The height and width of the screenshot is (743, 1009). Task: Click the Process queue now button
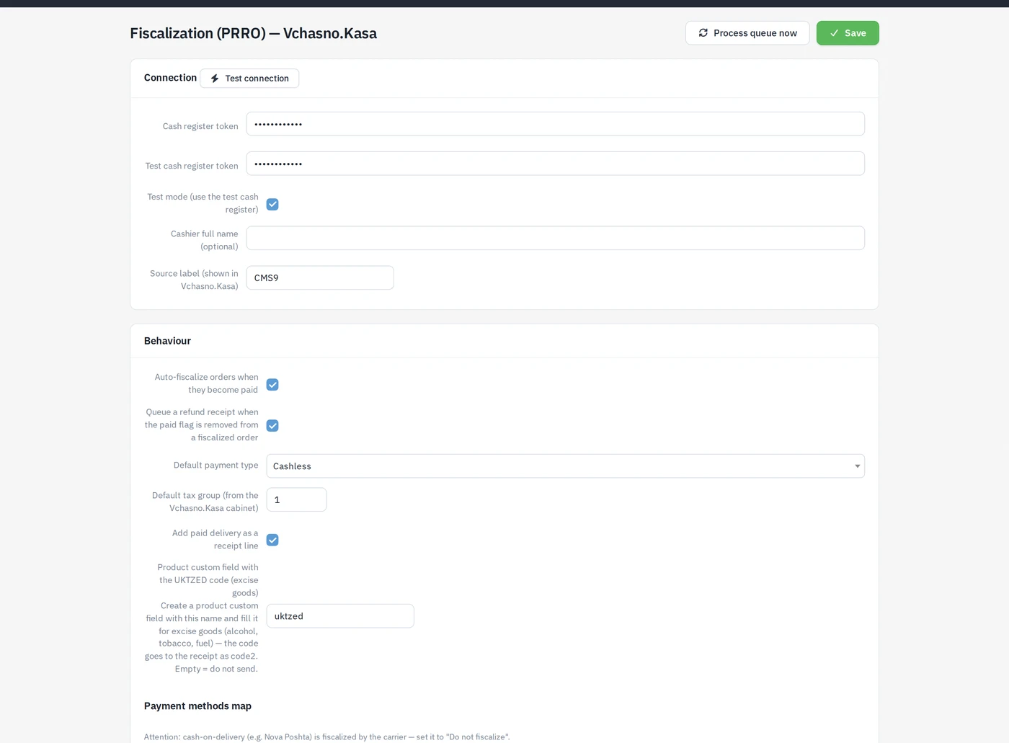pyautogui.click(x=747, y=33)
